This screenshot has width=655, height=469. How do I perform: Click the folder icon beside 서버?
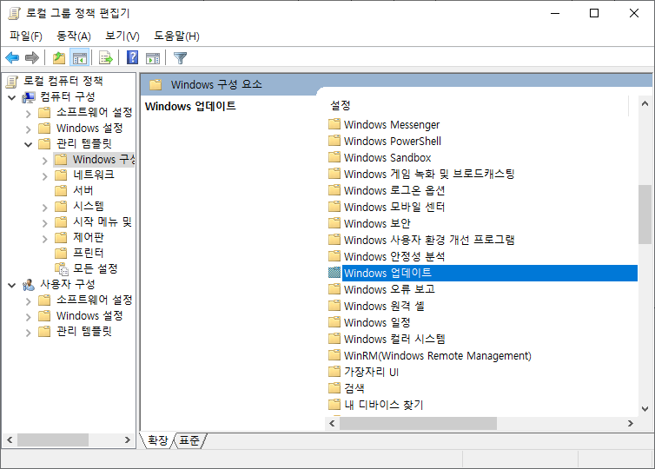click(61, 190)
